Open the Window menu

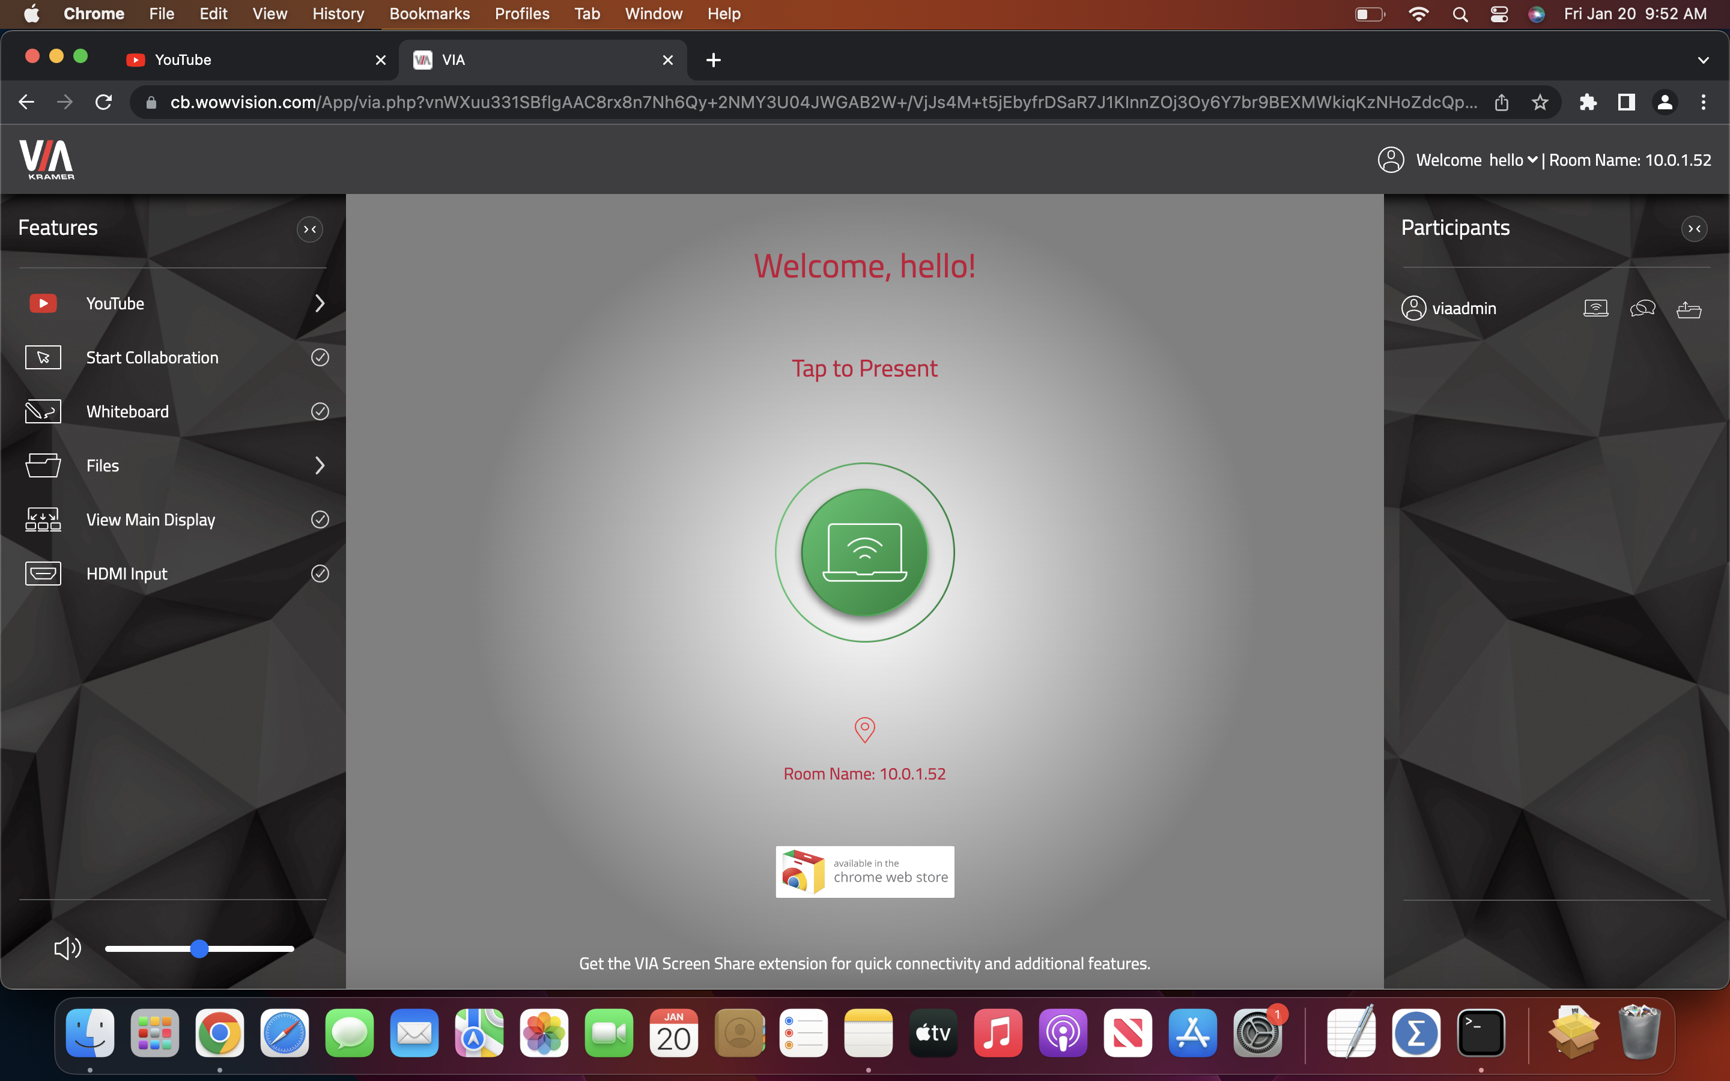[654, 14]
